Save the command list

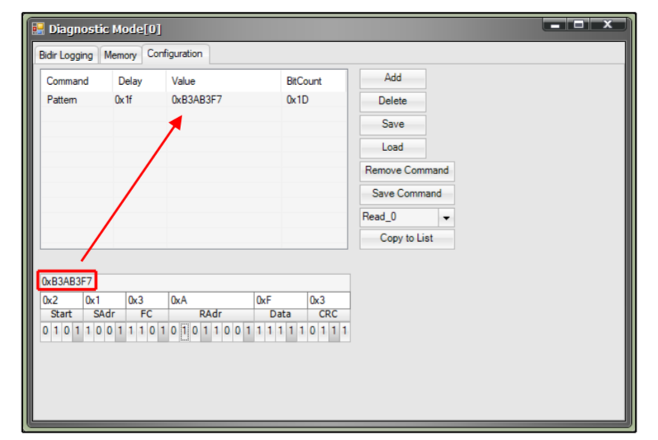pyautogui.click(x=392, y=125)
